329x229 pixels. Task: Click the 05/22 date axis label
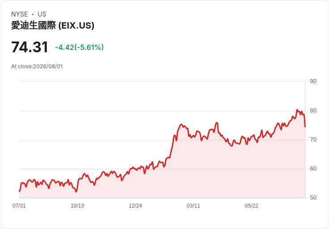tap(251, 206)
